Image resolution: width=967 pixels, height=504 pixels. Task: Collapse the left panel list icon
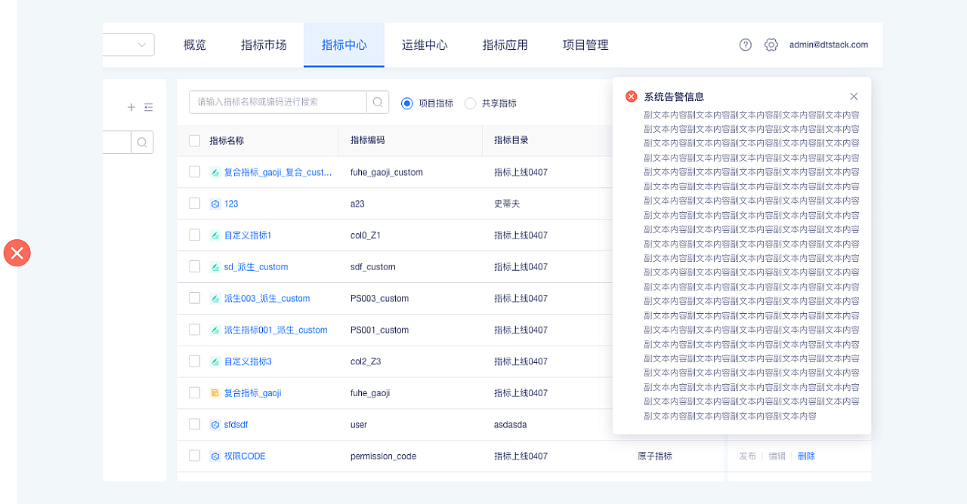tap(148, 107)
